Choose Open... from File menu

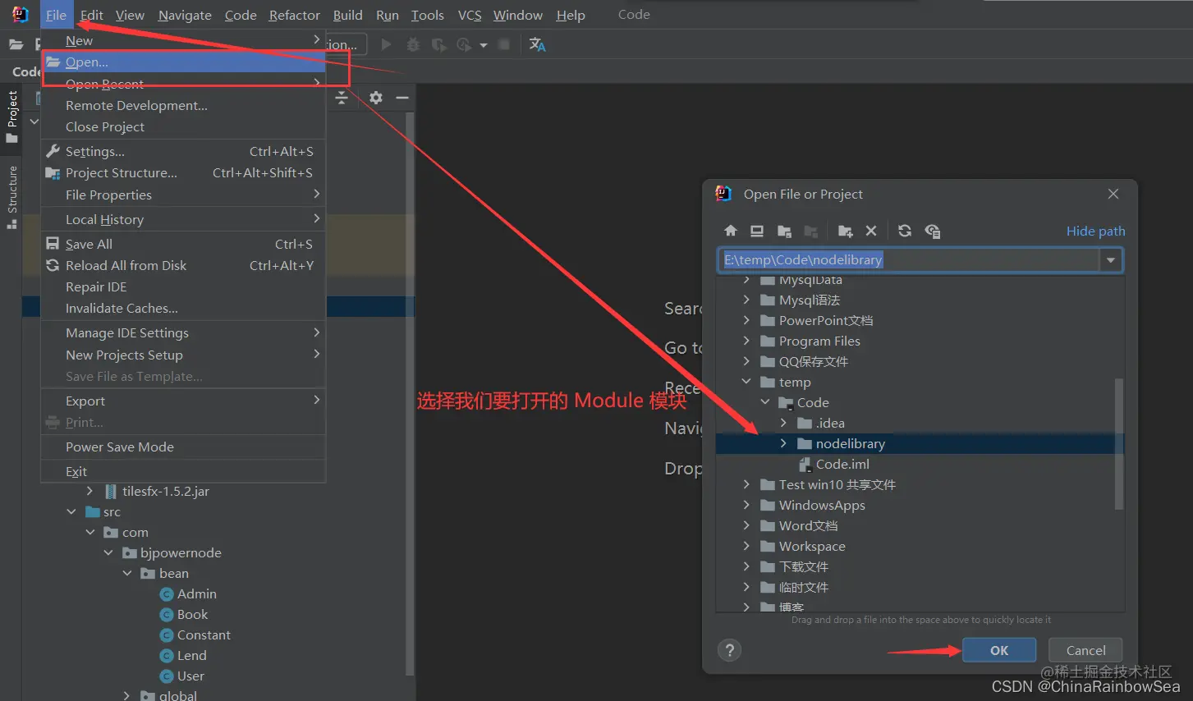coord(184,62)
